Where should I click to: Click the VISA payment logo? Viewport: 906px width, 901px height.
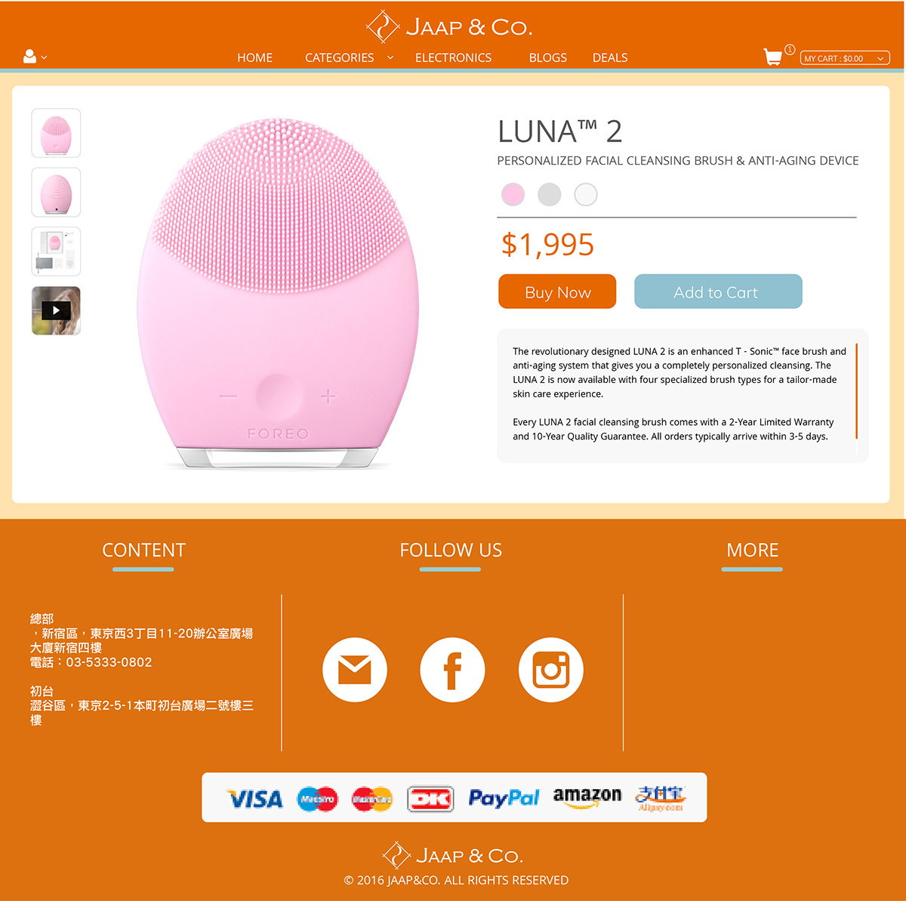255,799
